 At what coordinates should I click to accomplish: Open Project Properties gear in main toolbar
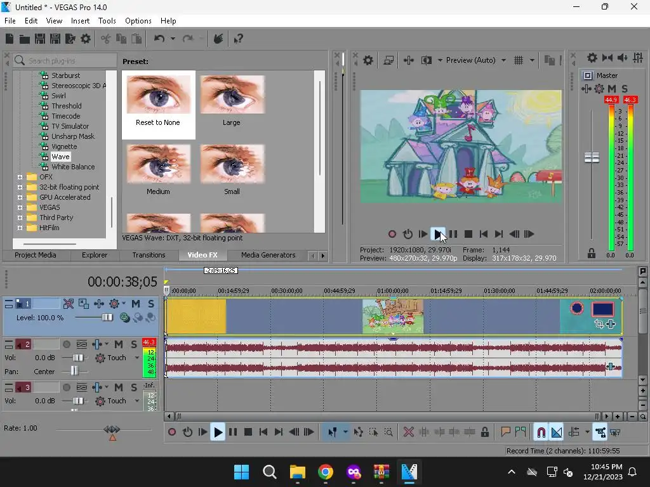[x=86, y=39]
